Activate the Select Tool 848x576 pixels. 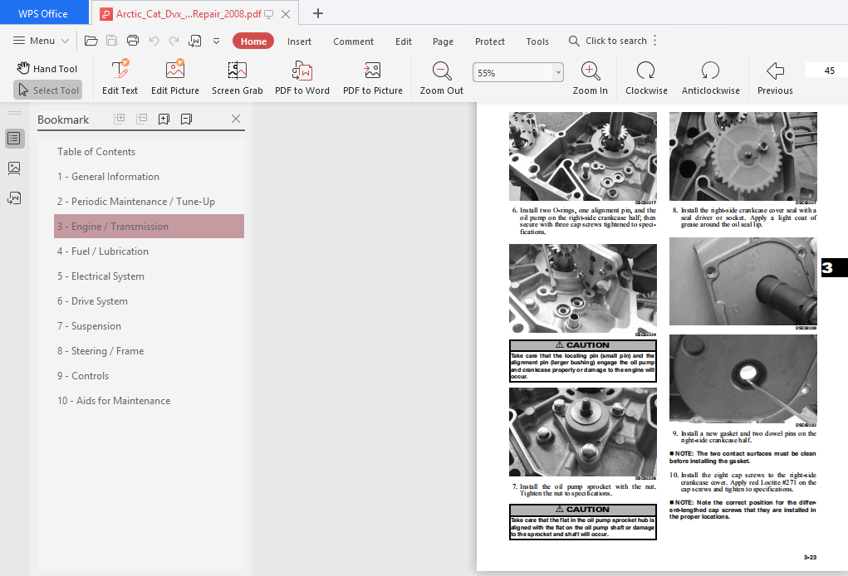48,90
